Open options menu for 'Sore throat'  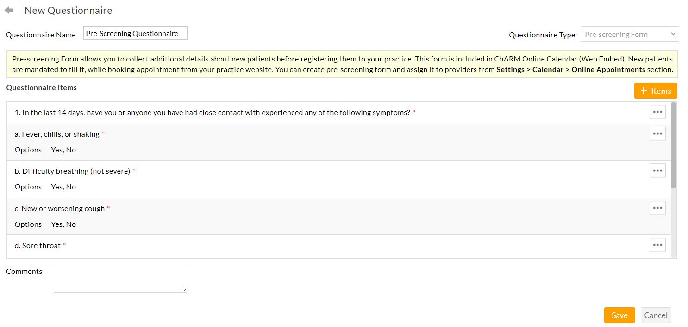pos(657,245)
